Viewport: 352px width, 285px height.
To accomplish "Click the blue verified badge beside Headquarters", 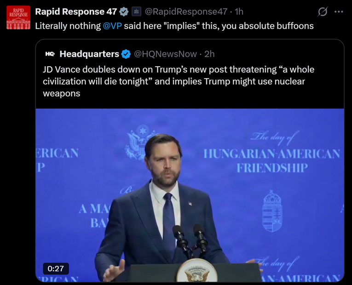I will (x=126, y=54).
